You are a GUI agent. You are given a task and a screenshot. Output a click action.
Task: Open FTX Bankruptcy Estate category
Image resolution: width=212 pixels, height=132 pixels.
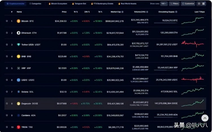pos(102,4)
